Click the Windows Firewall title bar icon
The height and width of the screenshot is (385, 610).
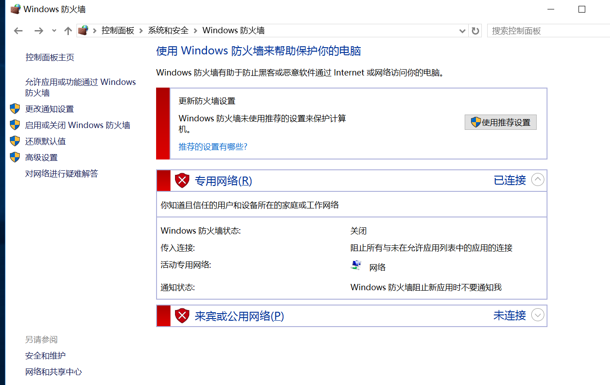click(15, 9)
